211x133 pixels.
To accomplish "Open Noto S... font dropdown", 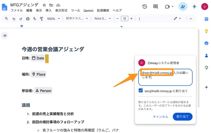I will point(102,18).
